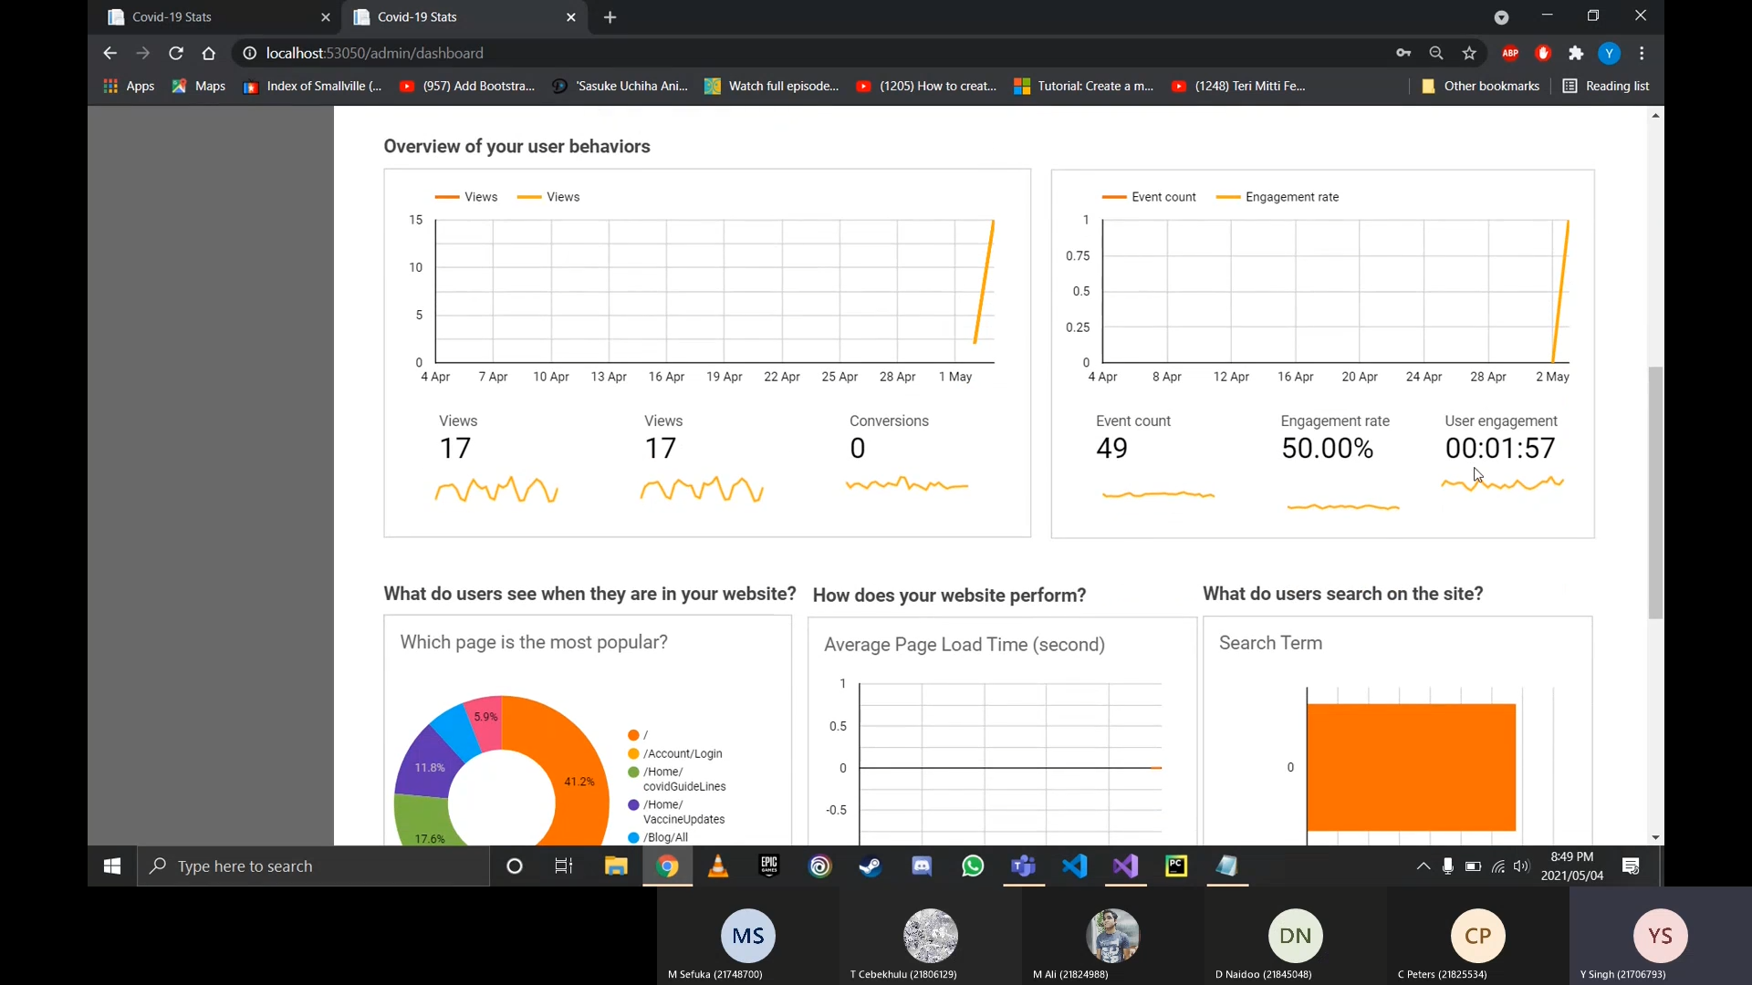
Task: Click the Windows search input field
Action: tap(315, 866)
